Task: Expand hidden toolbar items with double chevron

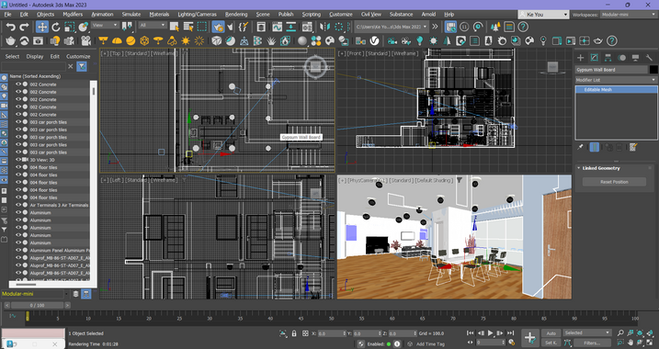Action: 435,27
